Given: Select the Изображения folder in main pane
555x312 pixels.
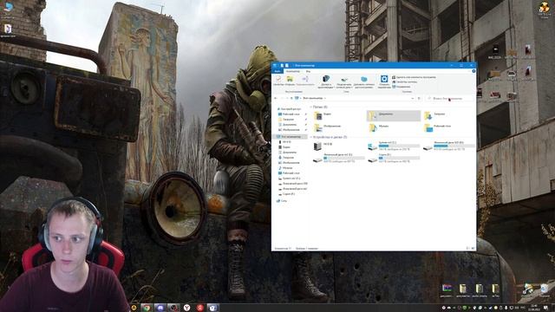Looking at the screenshot, I should (338, 127).
